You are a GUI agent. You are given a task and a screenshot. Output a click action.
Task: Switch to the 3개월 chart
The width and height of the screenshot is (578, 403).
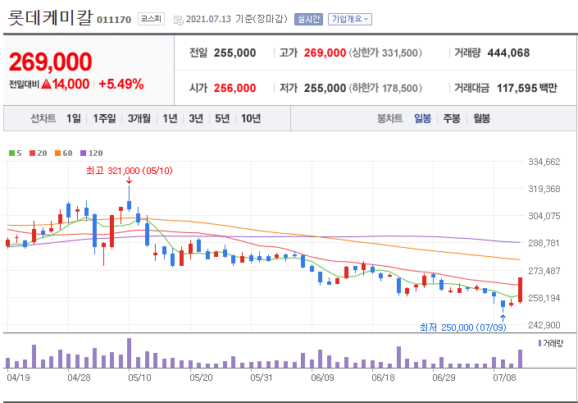(139, 118)
